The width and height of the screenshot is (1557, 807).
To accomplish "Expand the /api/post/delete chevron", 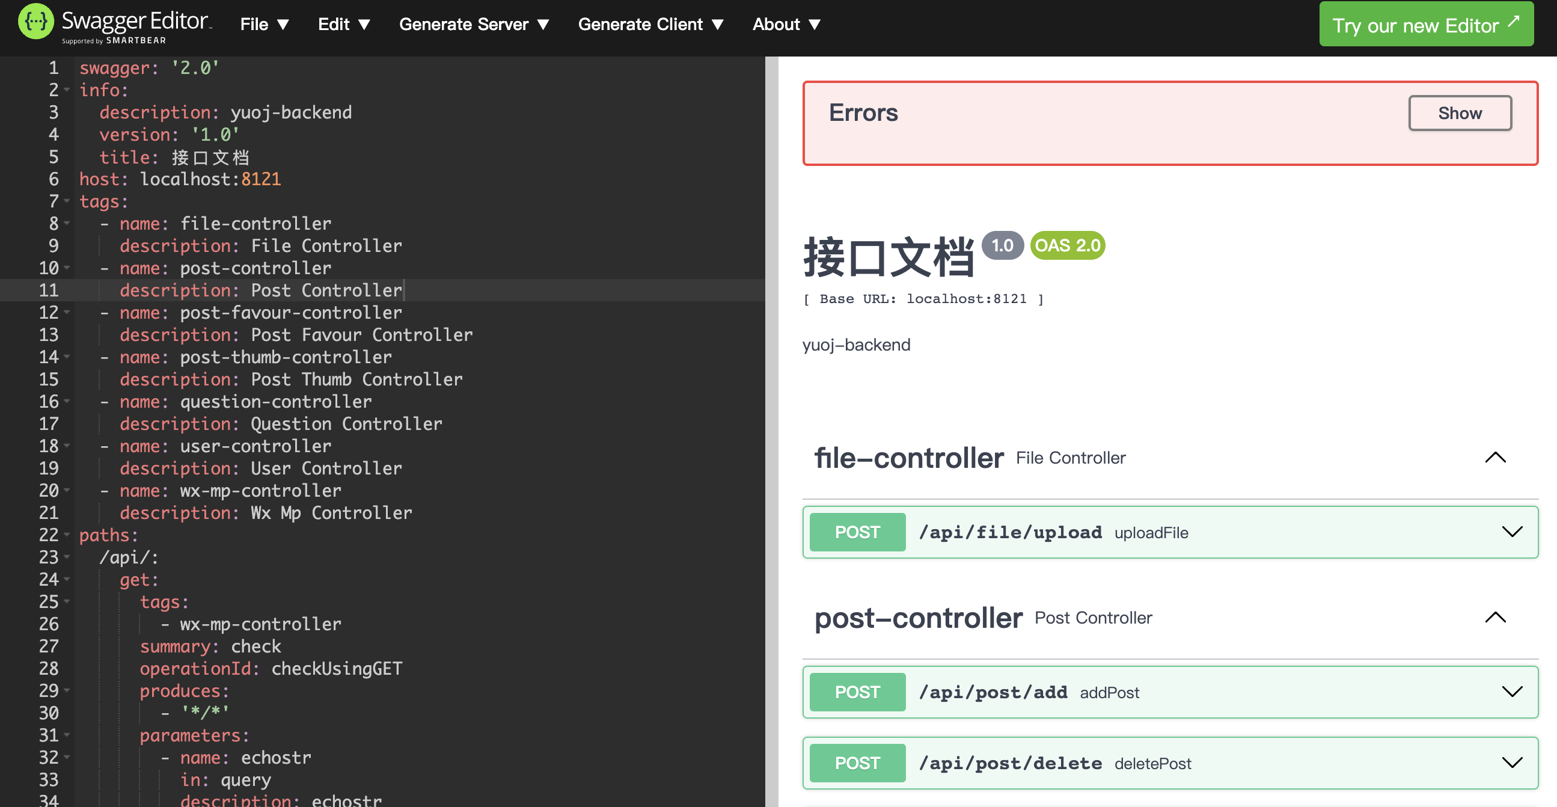I will point(1512,763).
